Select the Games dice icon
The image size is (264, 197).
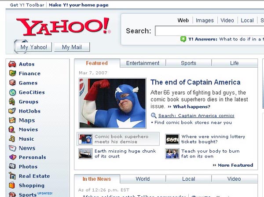pyautogui.click(x=12, y=83)
